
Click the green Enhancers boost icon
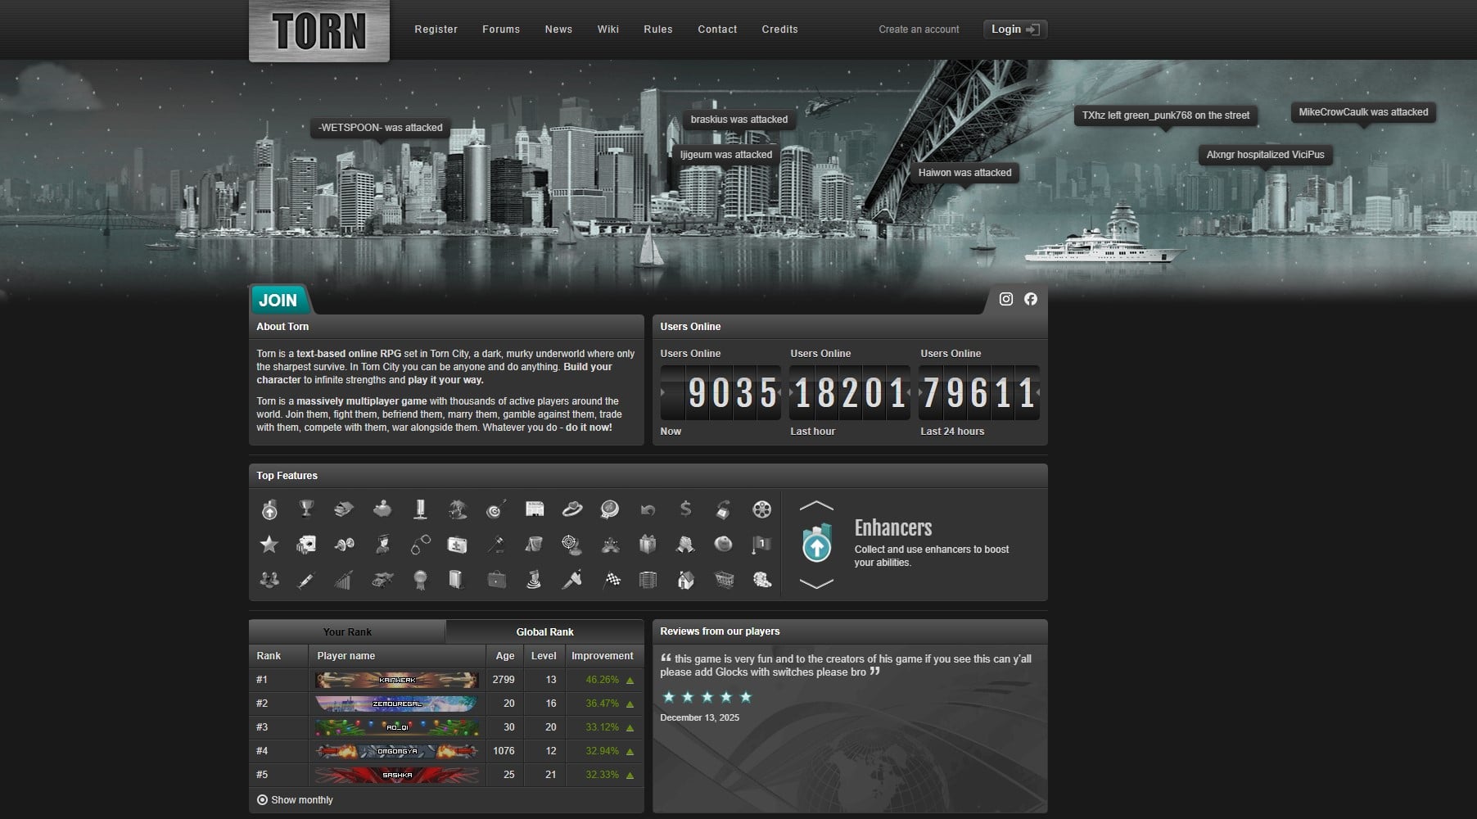click(815, 545)
